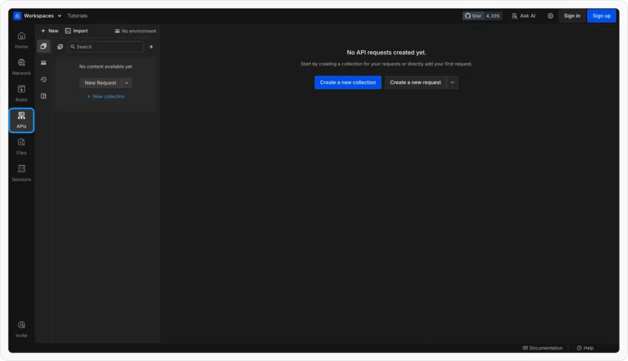Image resolution: width=628 pixels, height=361 pixels.
Task: Select the Collections view icon
Action: tap(43, 46)
